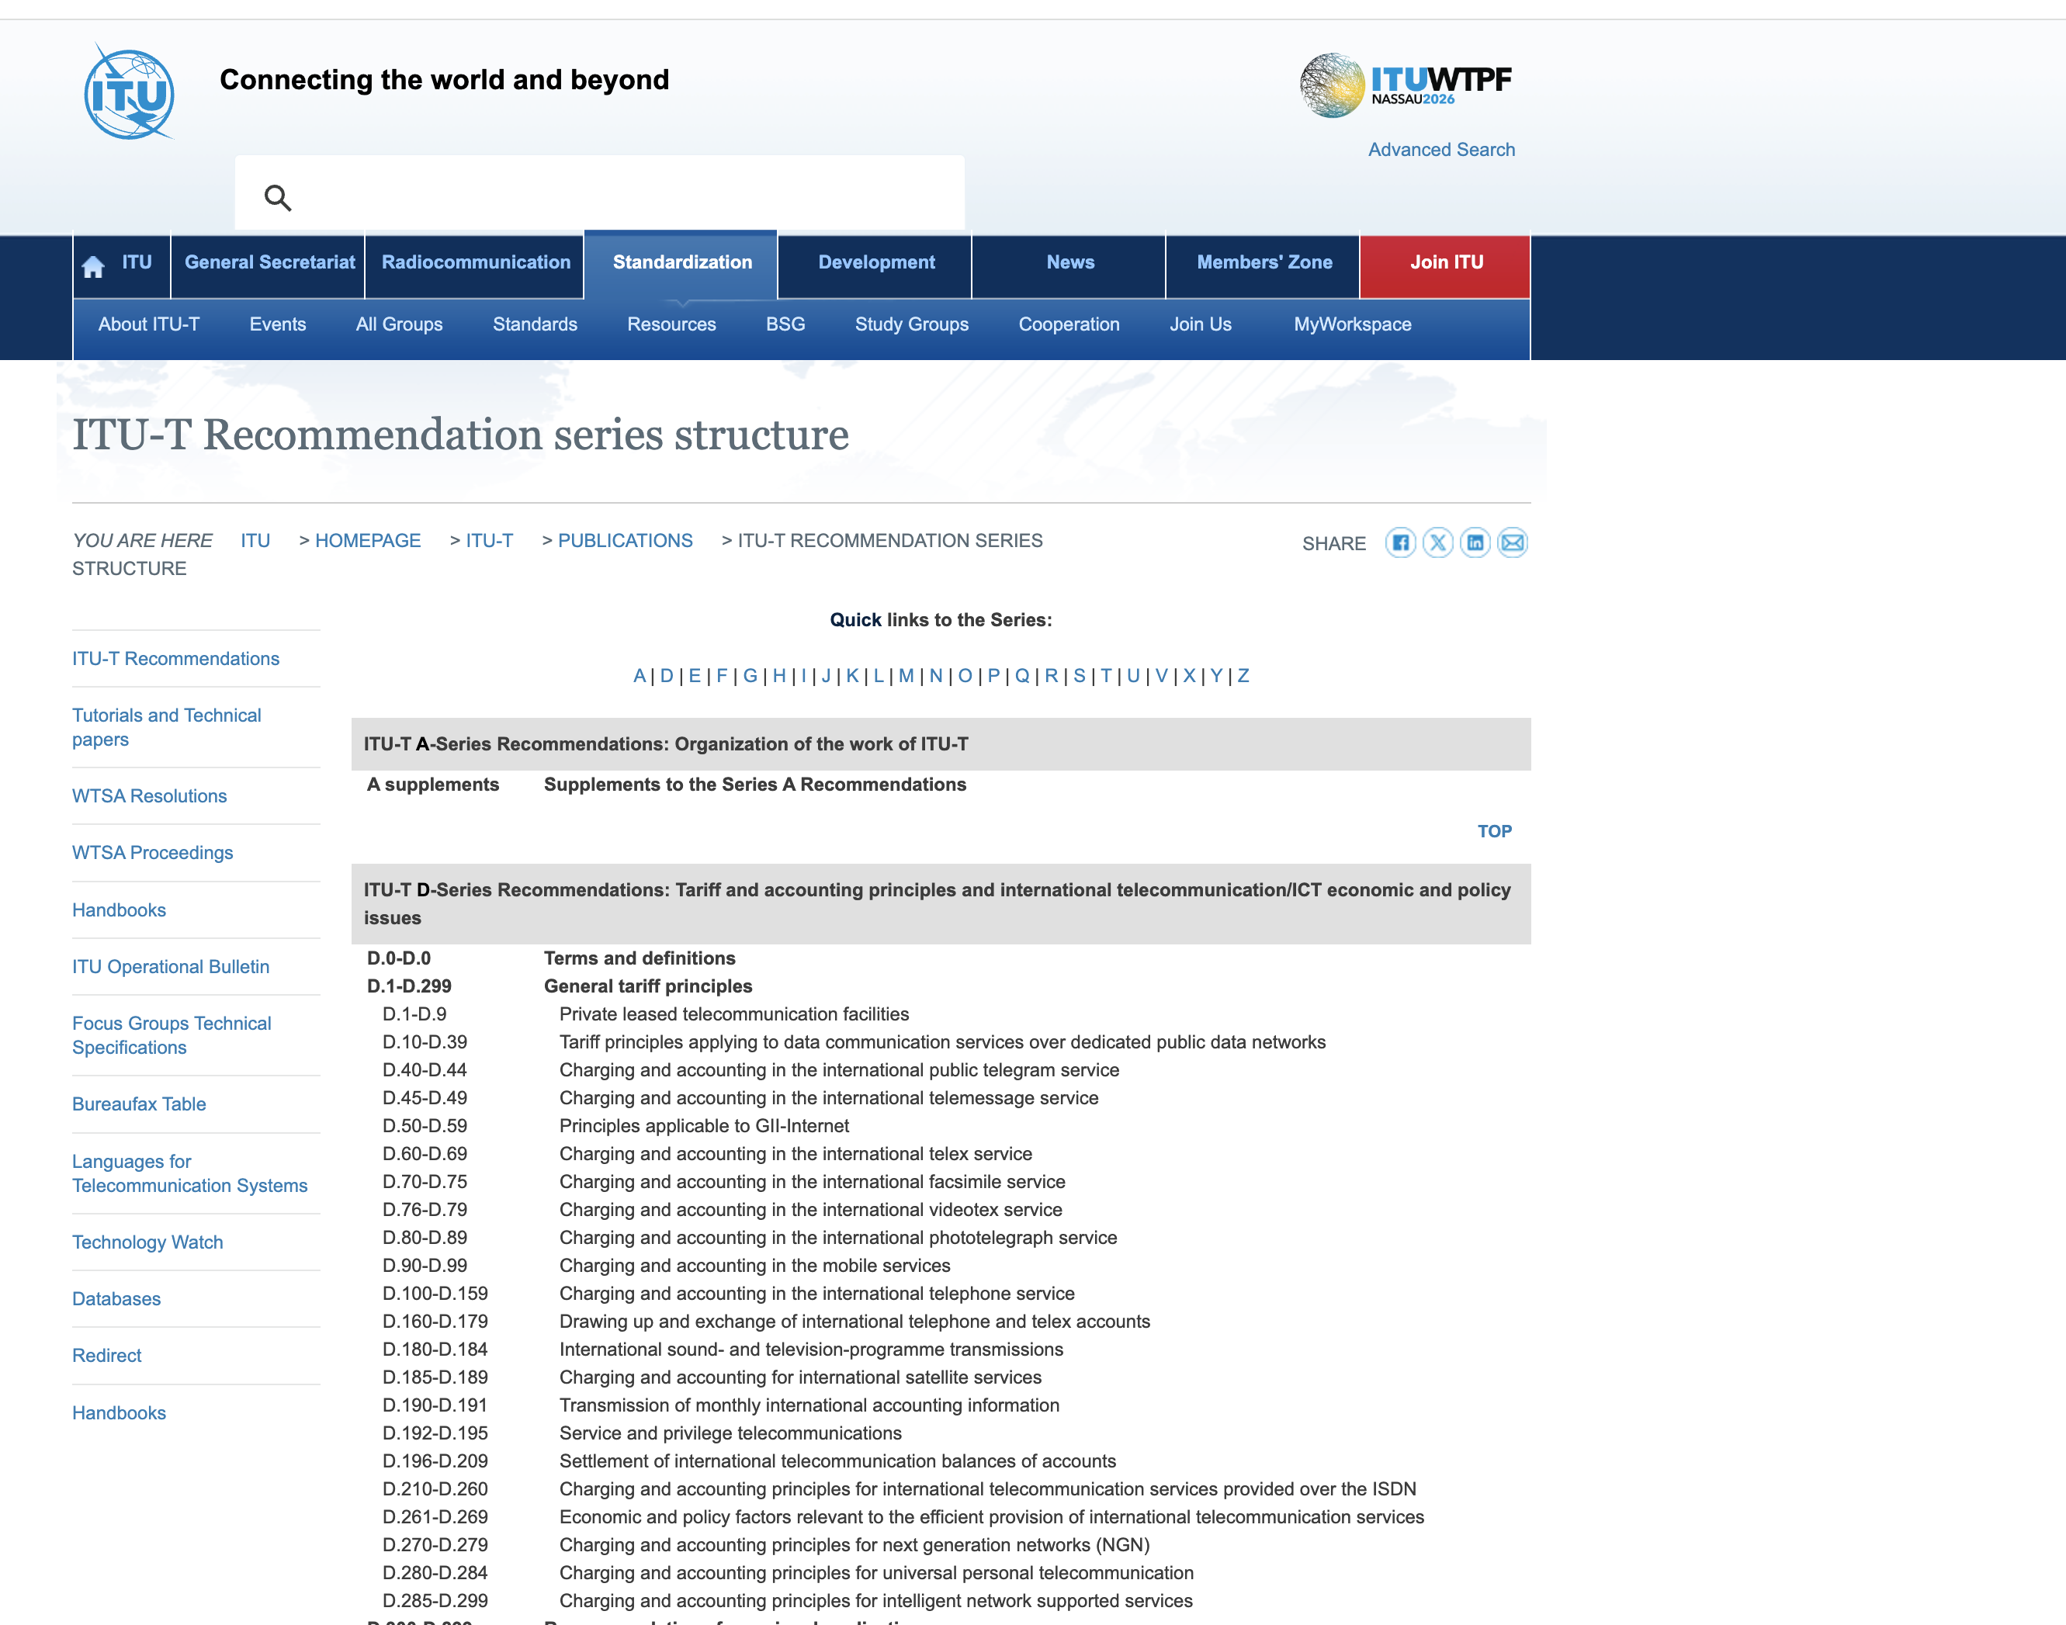
Task: Open the Radiocommunication tab
Action: pos(476,262)
